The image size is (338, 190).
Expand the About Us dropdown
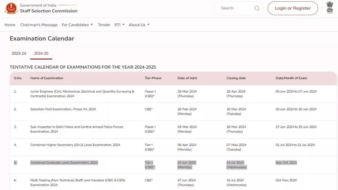[139, 25]
